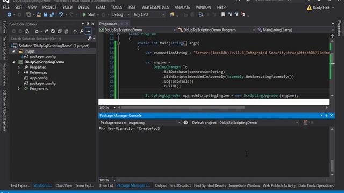Open the DbUpSqlScriptingDemo.Program type dropdown
Image resolution: width=344 pixels, height=193 pixels.
coord(216,30)
